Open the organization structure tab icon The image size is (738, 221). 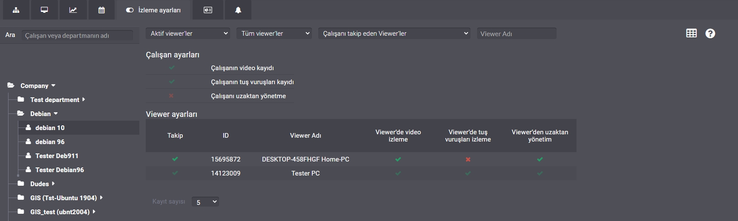click(x=16, y=10)
